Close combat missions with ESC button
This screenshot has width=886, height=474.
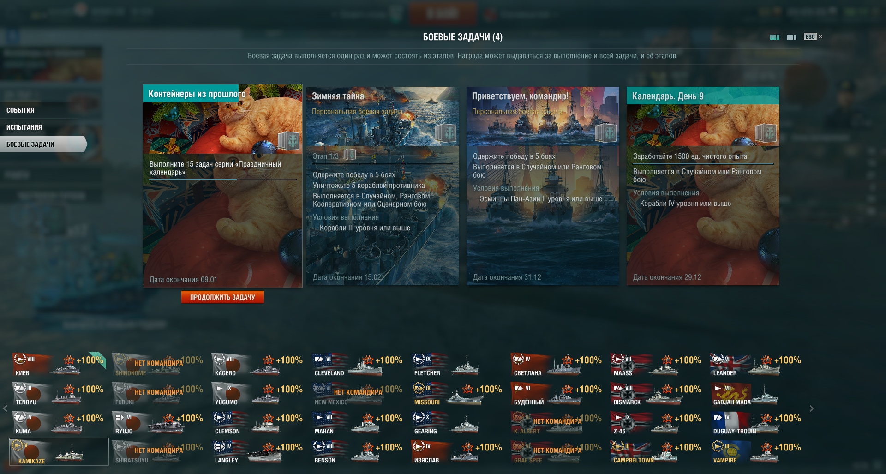[813, 36]
